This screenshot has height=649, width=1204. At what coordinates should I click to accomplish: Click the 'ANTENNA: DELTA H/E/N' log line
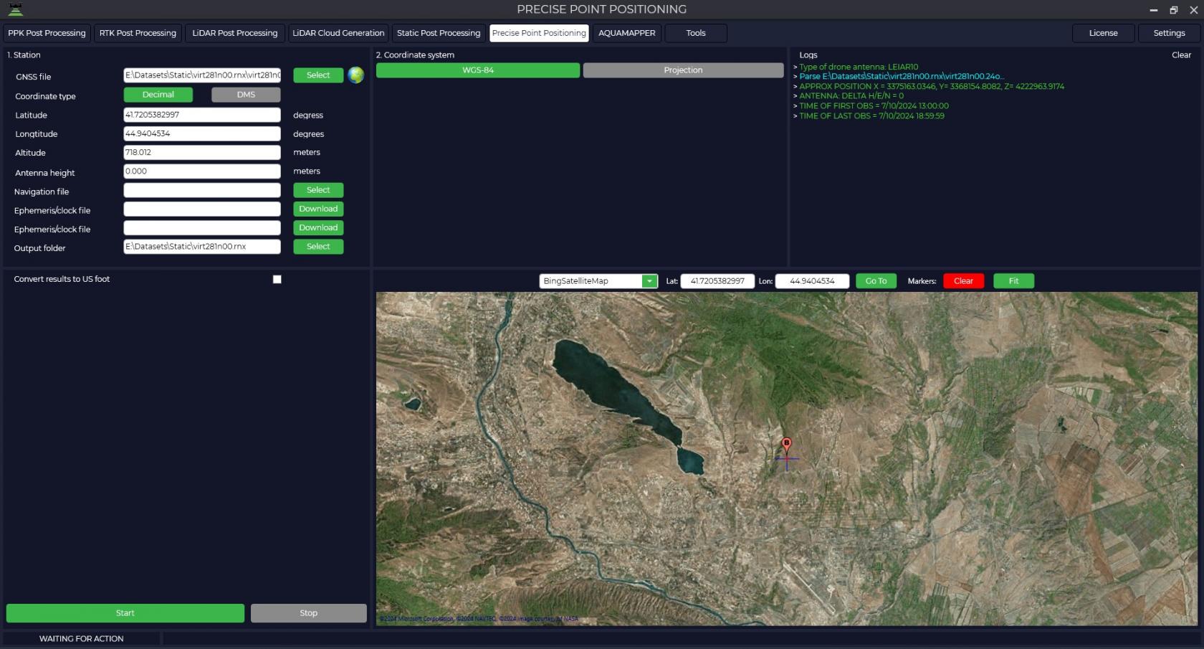(x=851, y=96)
